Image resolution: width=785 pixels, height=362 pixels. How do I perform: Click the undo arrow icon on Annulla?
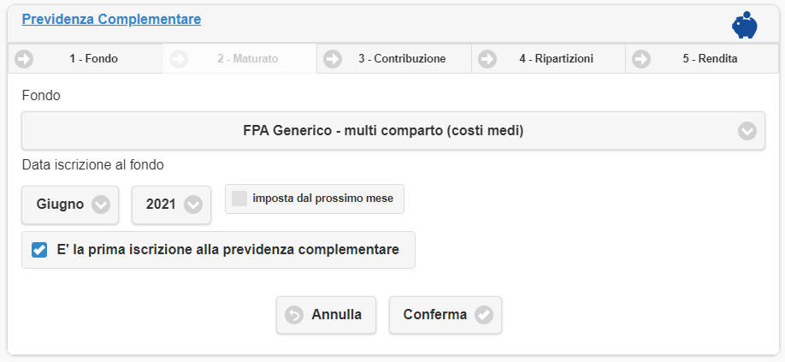tap(294, 315)
